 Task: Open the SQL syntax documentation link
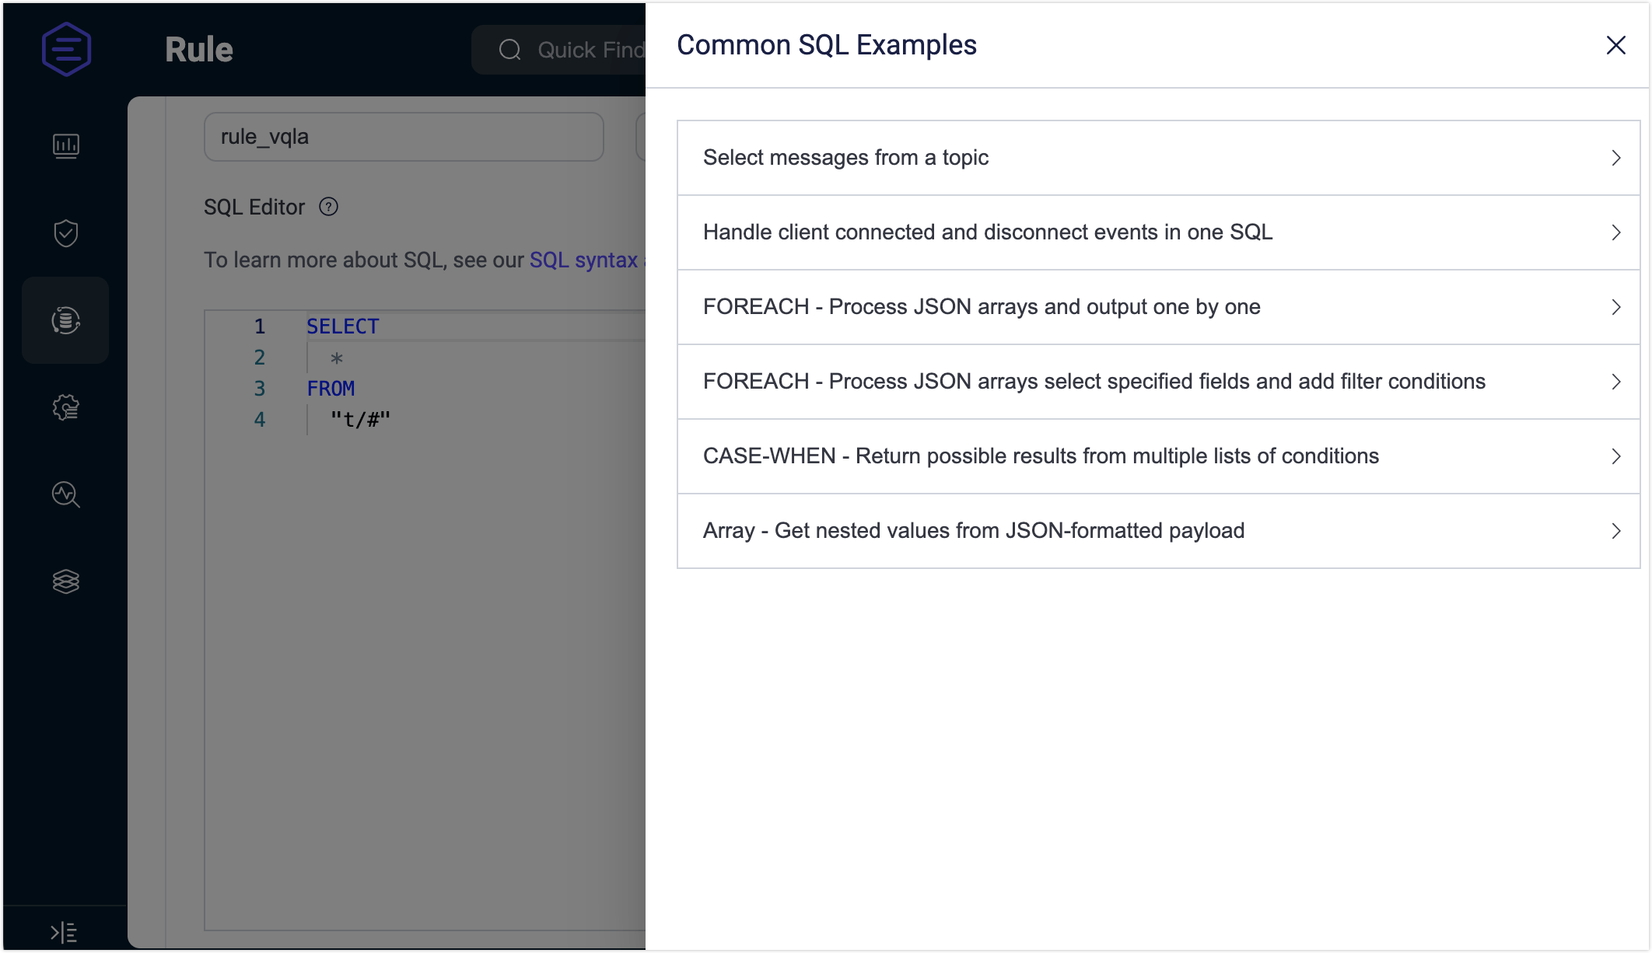(583, 260)
